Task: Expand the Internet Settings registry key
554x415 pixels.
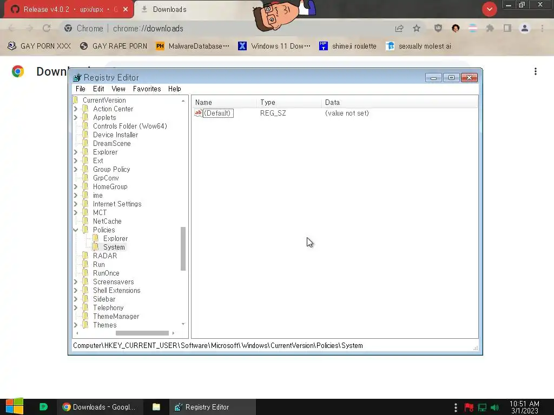Action: (76, 204)
